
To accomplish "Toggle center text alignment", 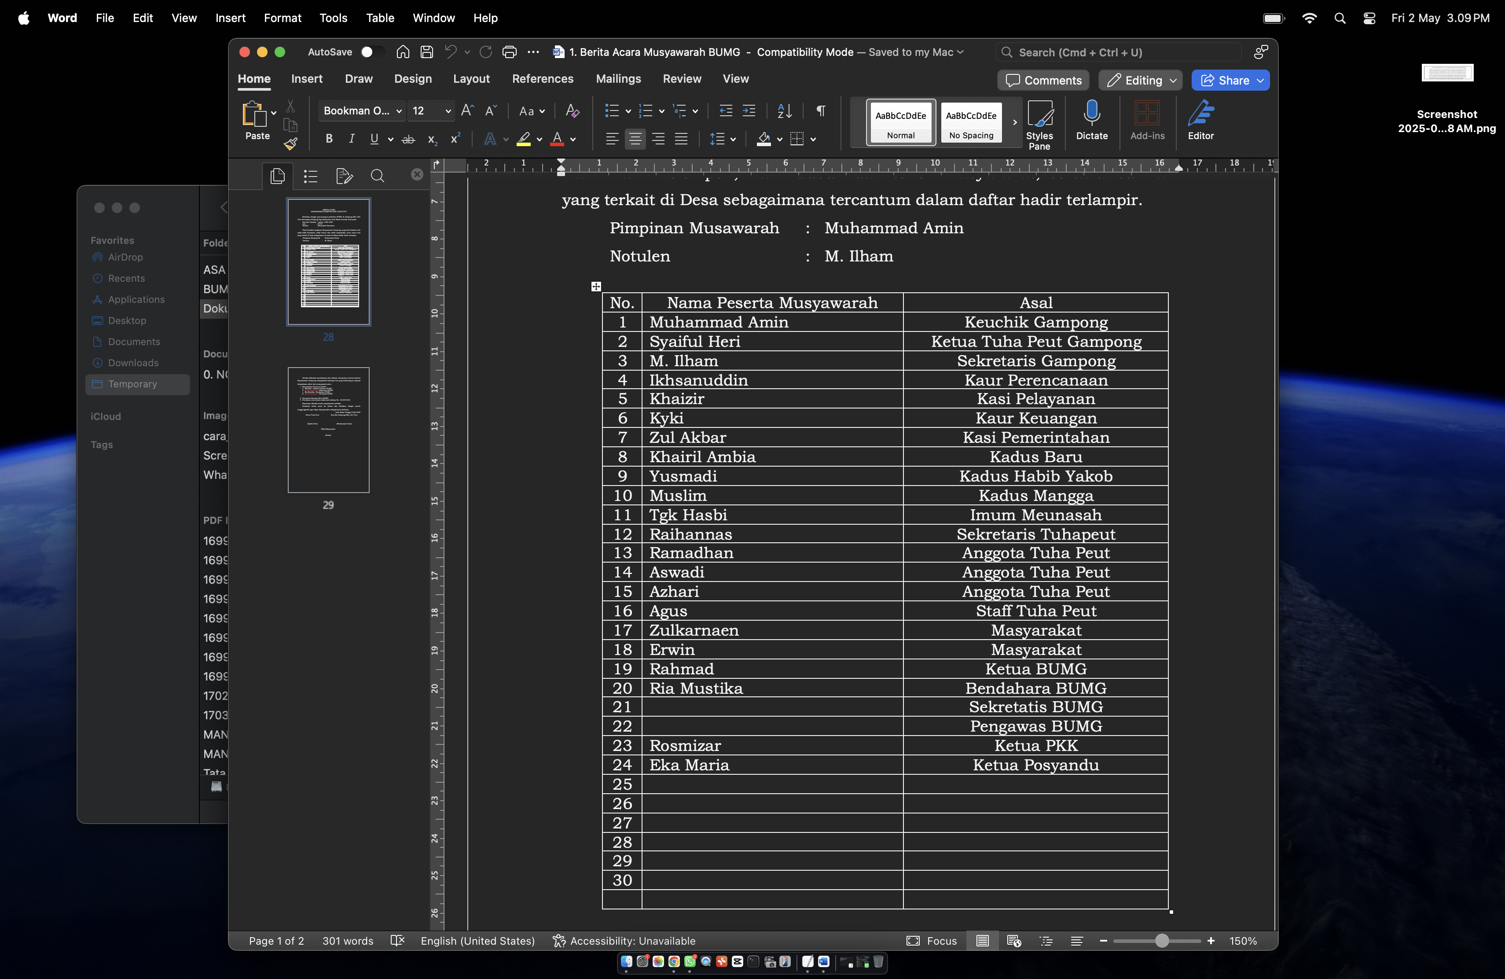I will 635,139.
